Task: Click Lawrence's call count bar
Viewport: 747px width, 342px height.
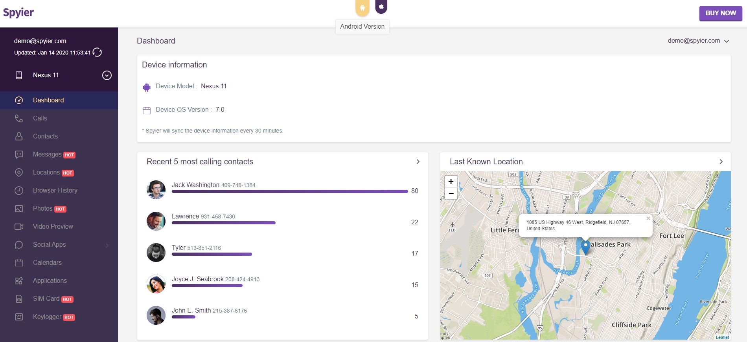Action: click(x=224, y=223)
